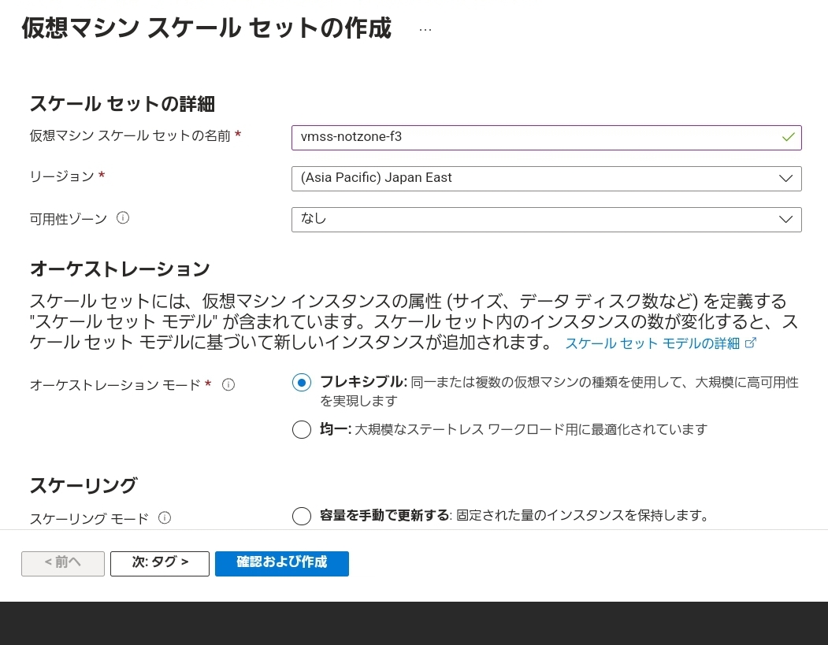Open the スケール セット モデルの詳細 link
The width and height of the screenshot is (828, 645).
click(x=652, y=343)
